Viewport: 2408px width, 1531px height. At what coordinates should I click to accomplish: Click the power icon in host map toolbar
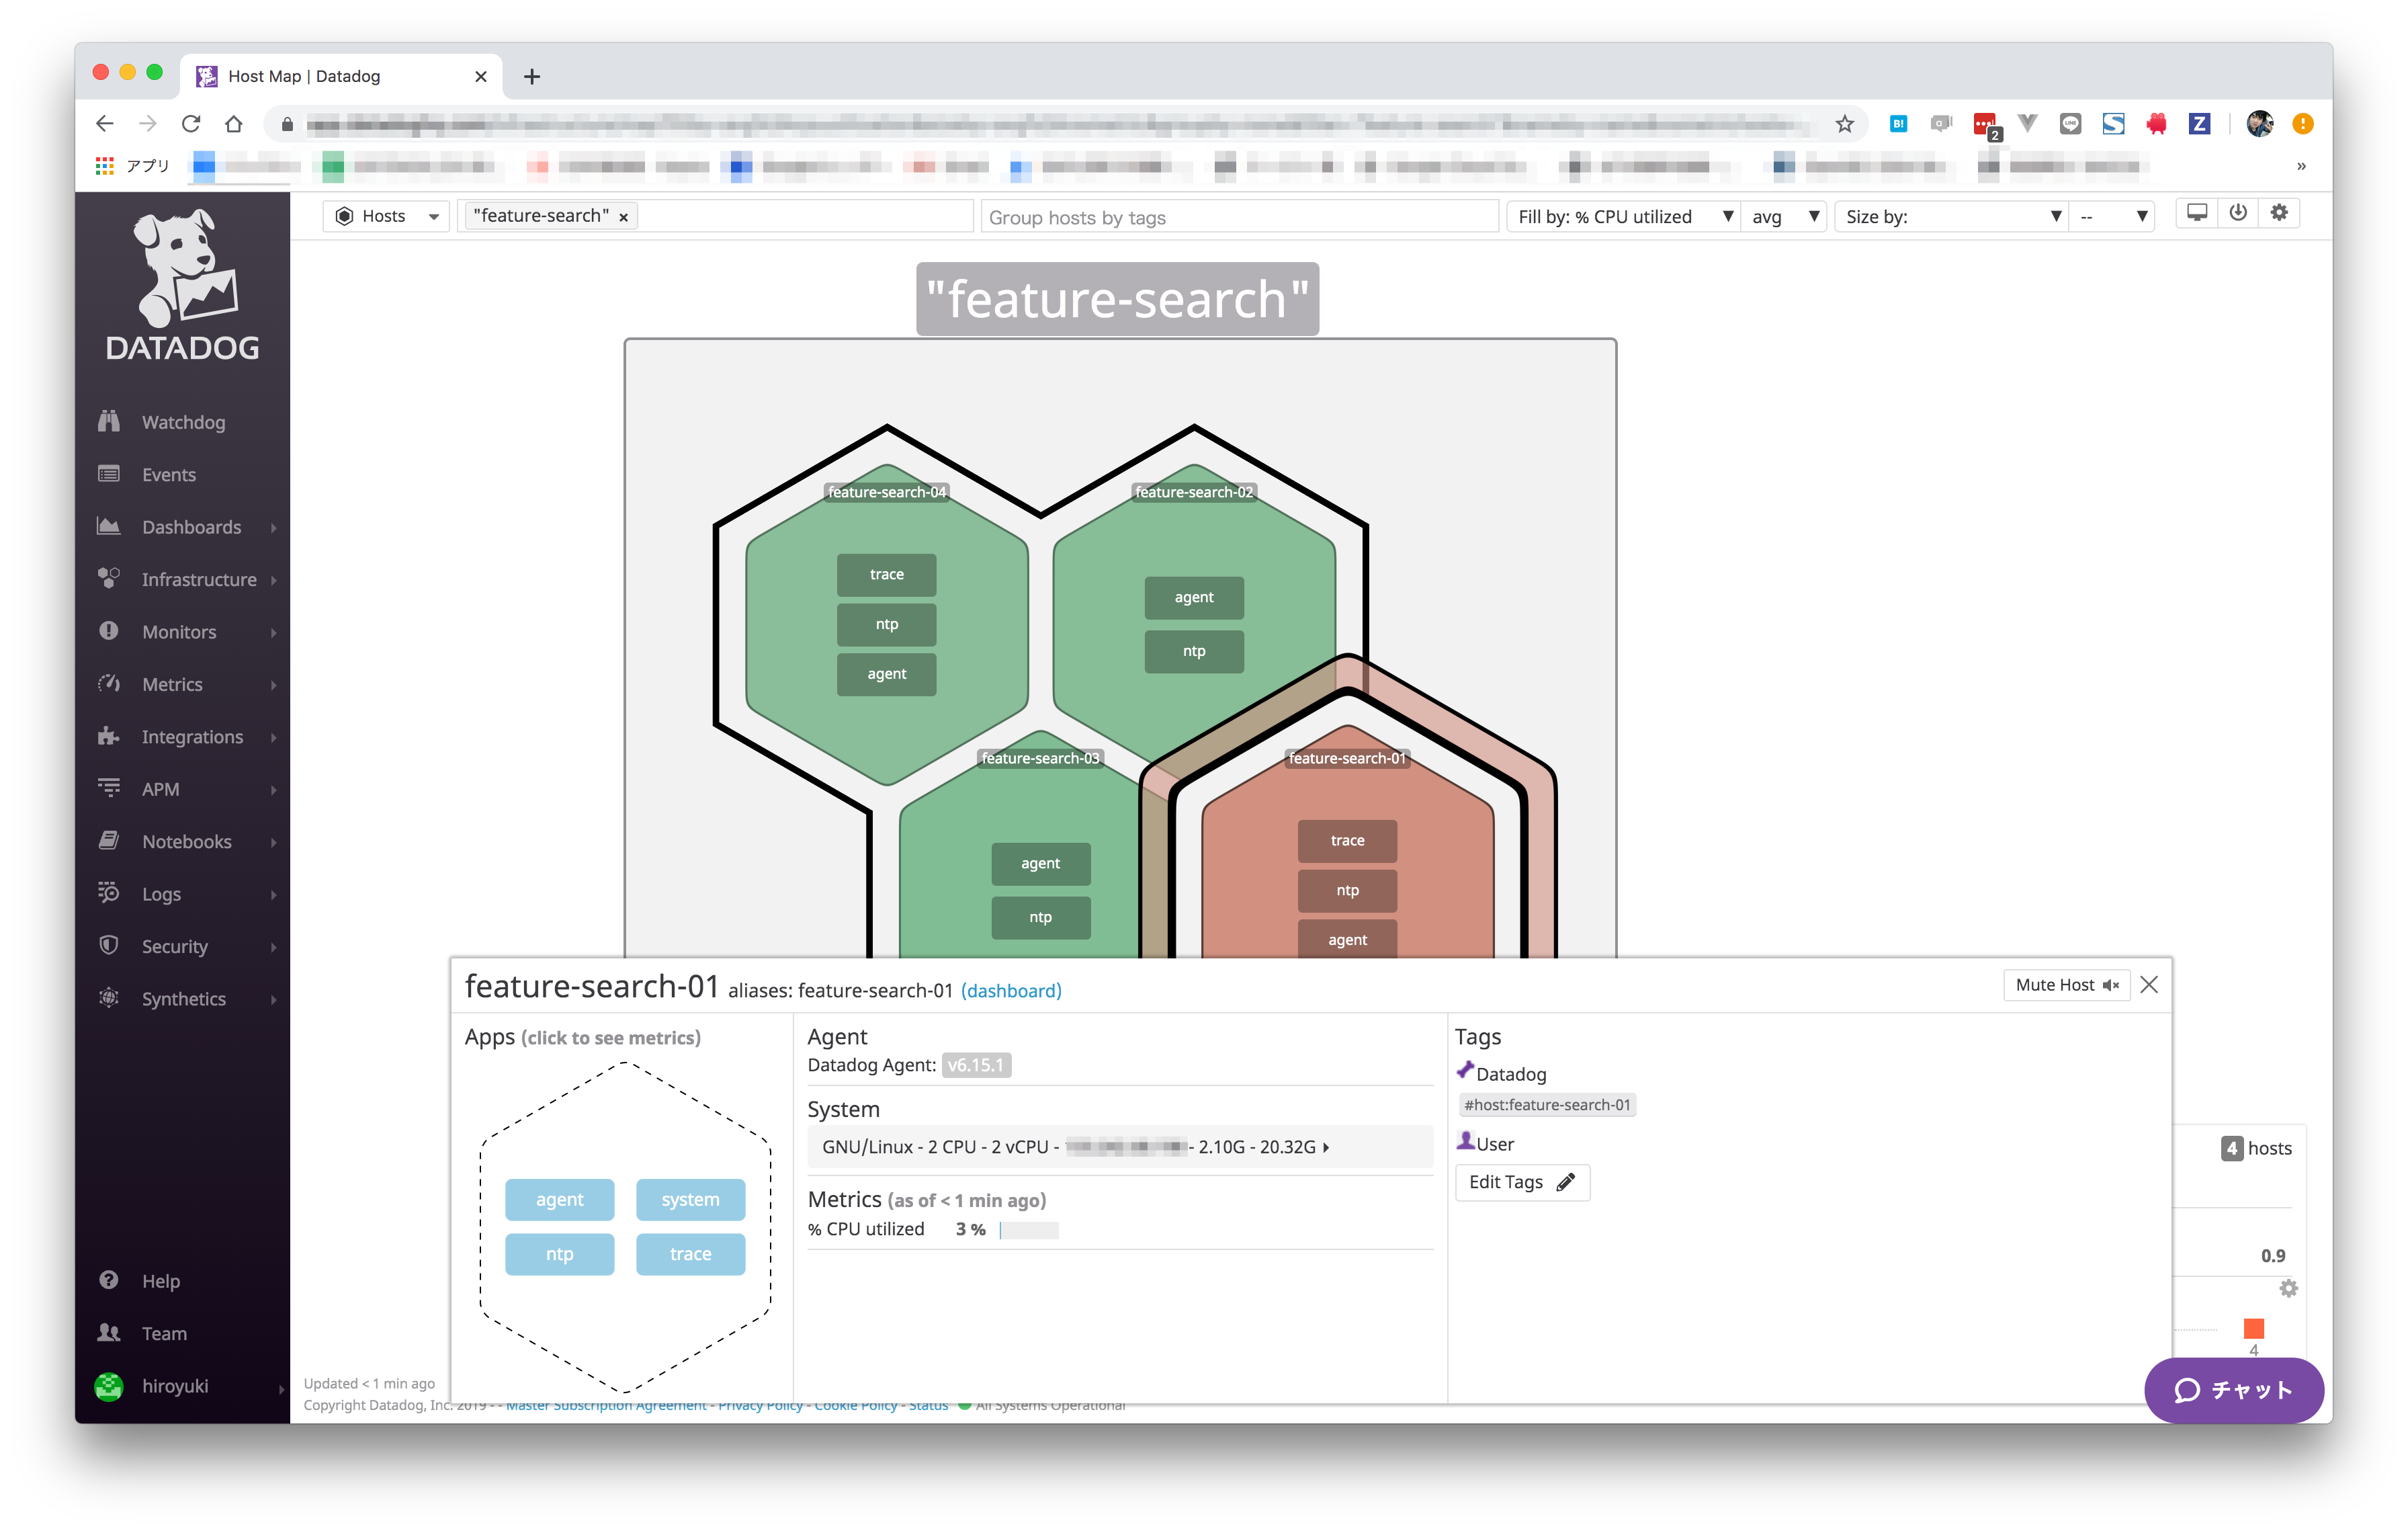click(2238, 213)
